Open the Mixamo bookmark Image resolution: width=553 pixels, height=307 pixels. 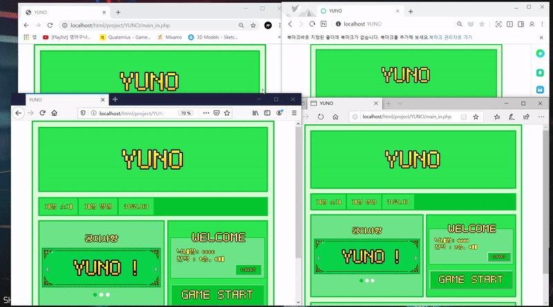(x=169, y=37)
